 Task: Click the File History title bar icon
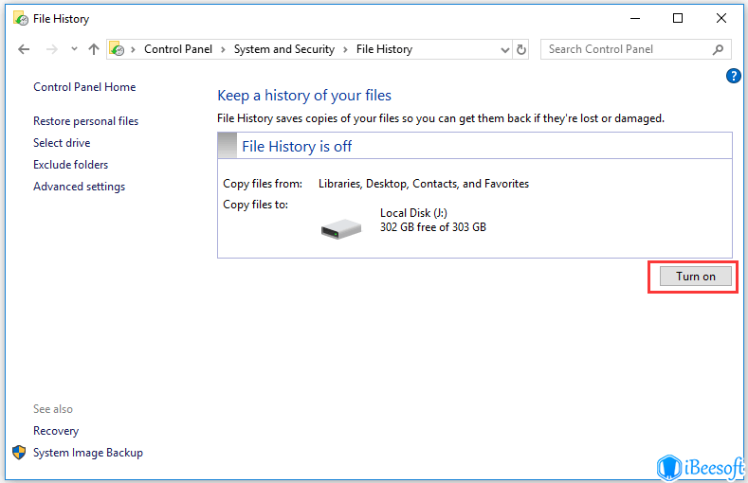click(x=21, y=19)
